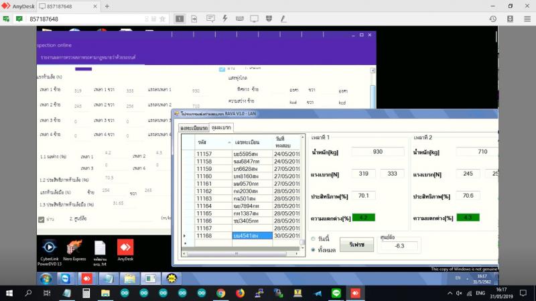Open yellow round app in remote taskbar
Screen dimensions: 536x301
[172, 278]
